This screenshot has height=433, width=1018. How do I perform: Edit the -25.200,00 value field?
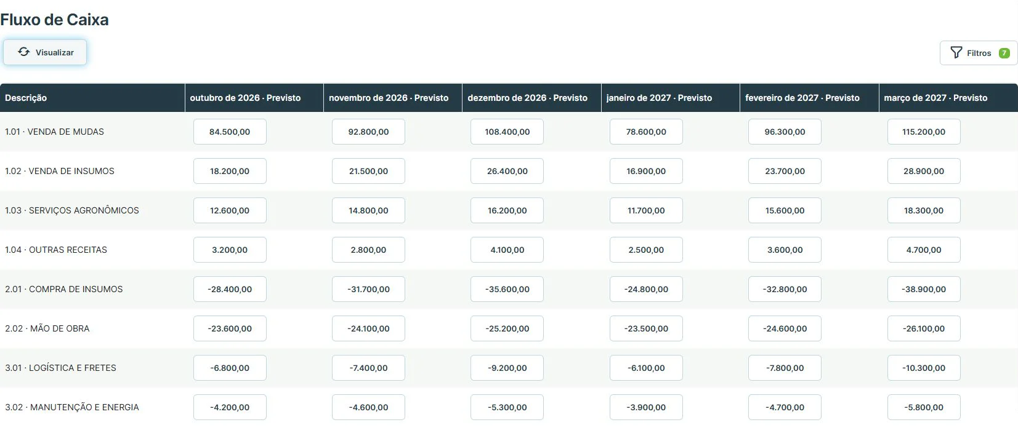[507, 328]
